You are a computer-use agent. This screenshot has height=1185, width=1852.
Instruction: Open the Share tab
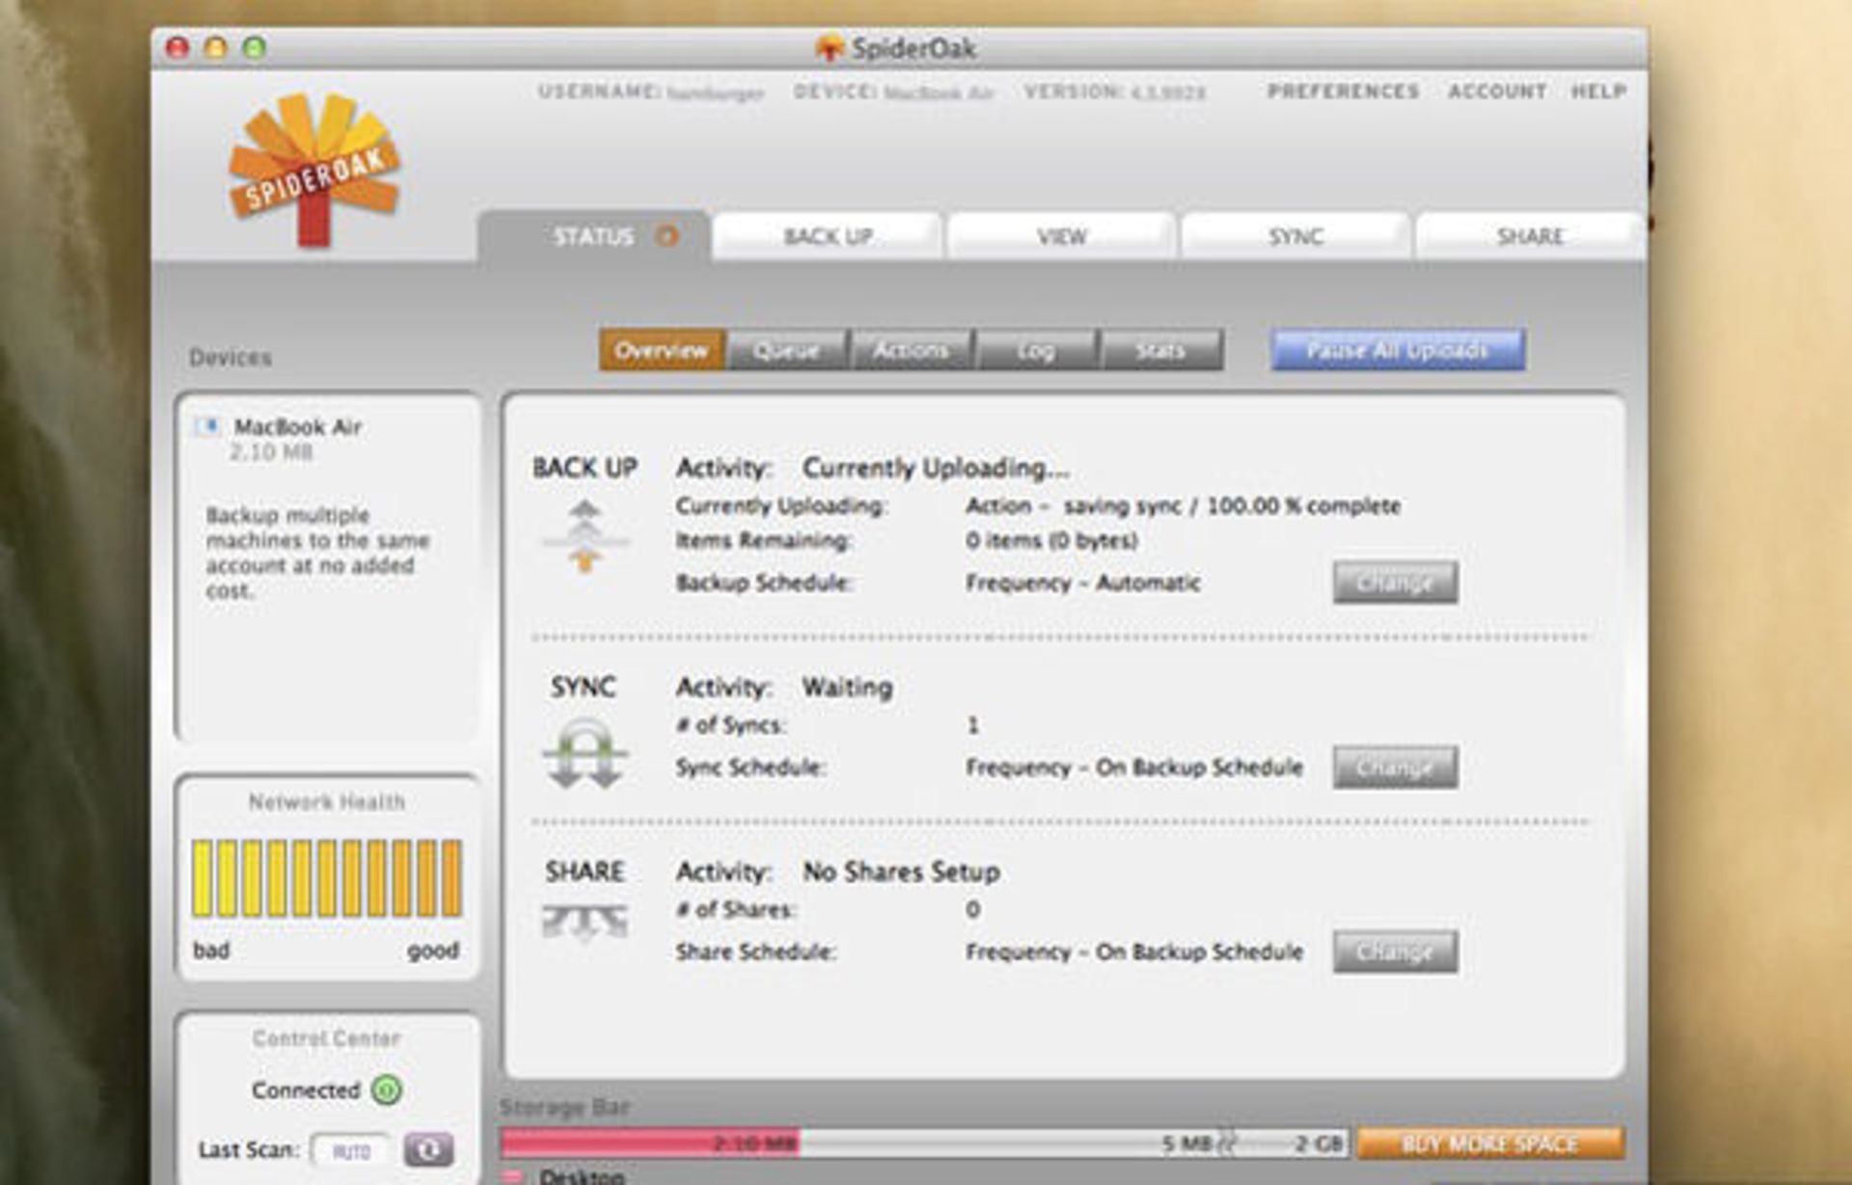(x=1530, y=236)
